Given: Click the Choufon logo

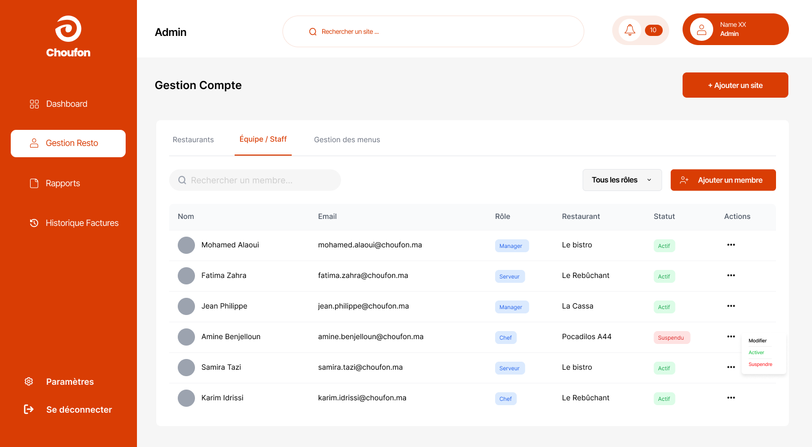Looking at the screenshot, I should (x=68, y=36).
